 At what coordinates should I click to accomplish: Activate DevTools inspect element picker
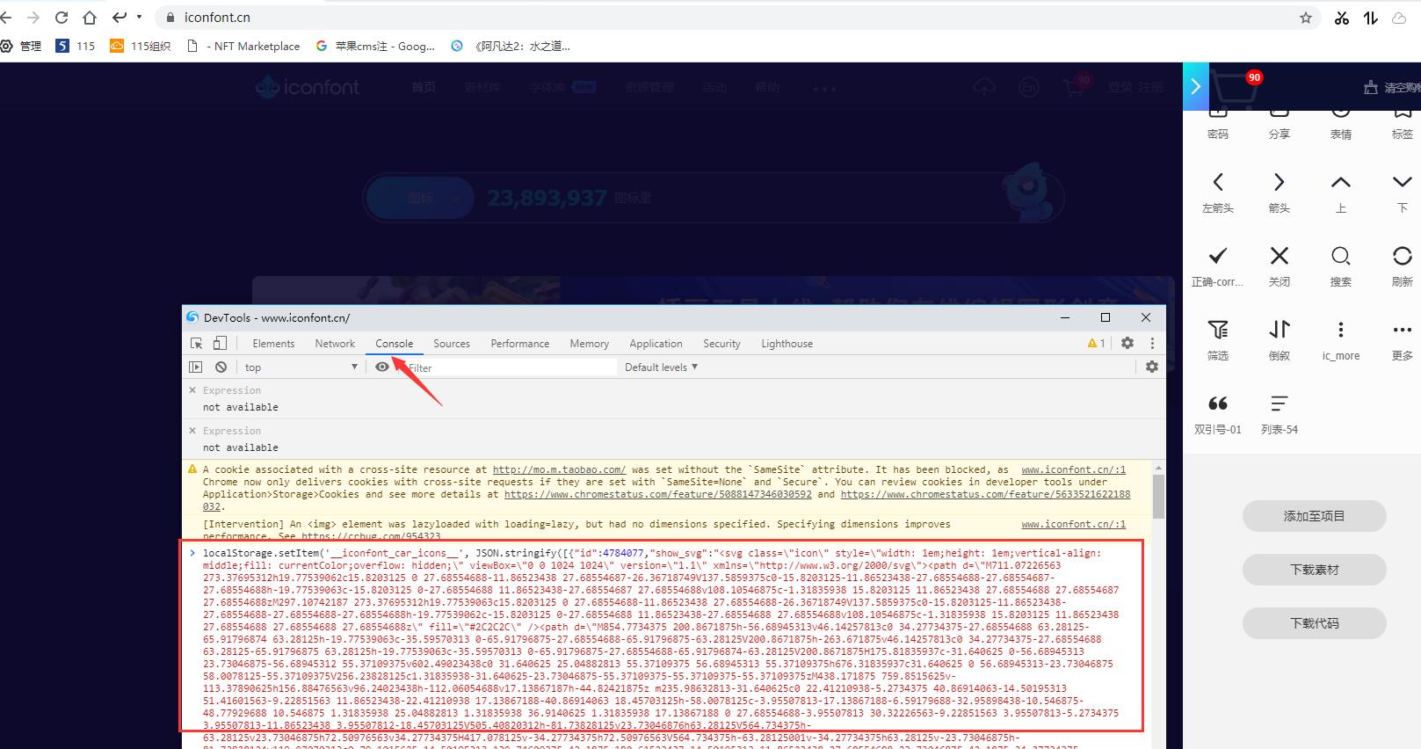[x=197, y=344]
